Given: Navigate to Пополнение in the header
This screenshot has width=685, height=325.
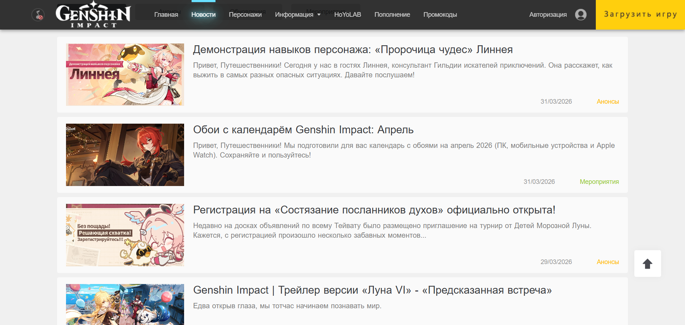Looking at the screenshot, I should tap(392, 15).
